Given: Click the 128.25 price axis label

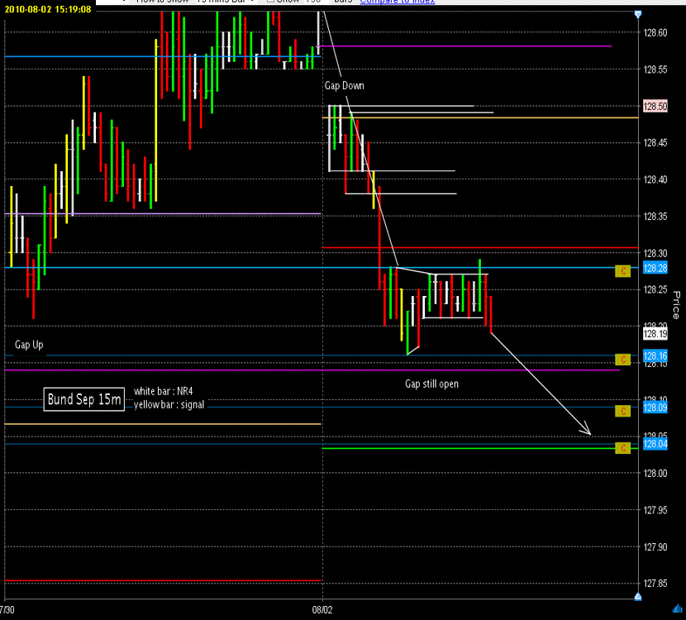Looking at the screenshot, I should point(655,289).
